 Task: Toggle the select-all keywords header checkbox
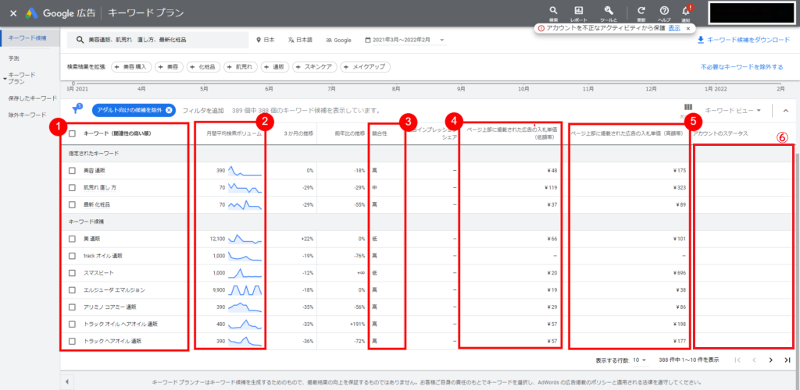tap(72, 134)
